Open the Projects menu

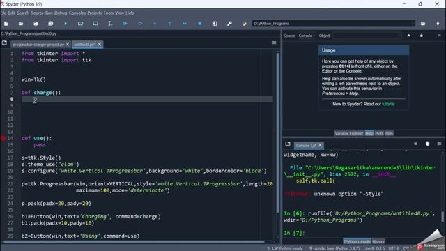[95, 13]
